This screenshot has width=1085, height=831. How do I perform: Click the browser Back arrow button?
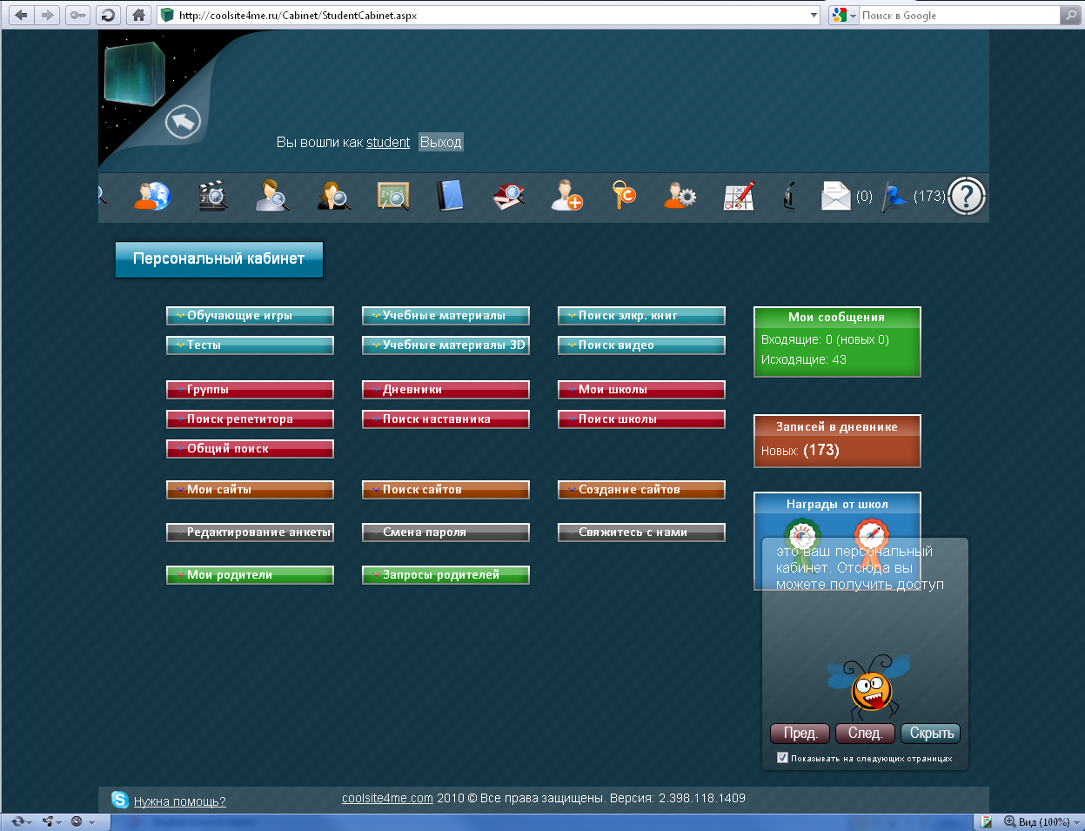pos(22,15)
